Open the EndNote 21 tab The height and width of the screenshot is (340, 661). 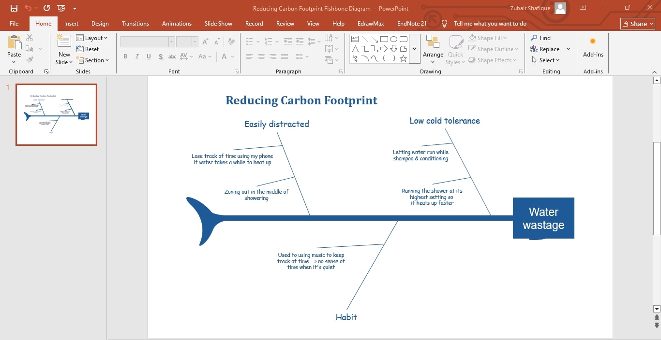pyautogui.click(x=411, y=23)
